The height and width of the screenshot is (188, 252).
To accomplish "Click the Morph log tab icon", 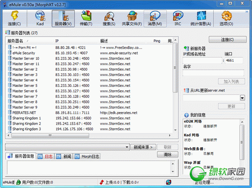I will [x=77, y=156].
